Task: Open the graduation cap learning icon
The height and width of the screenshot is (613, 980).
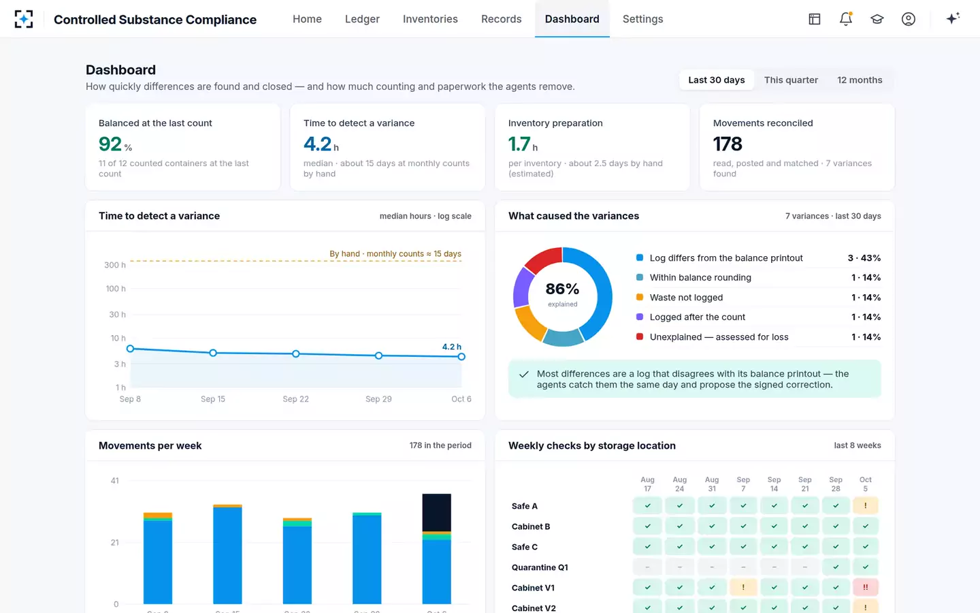Action: (877, 19)
